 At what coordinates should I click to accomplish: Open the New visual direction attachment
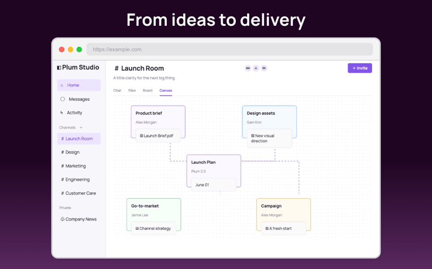(x=269, y=138)
